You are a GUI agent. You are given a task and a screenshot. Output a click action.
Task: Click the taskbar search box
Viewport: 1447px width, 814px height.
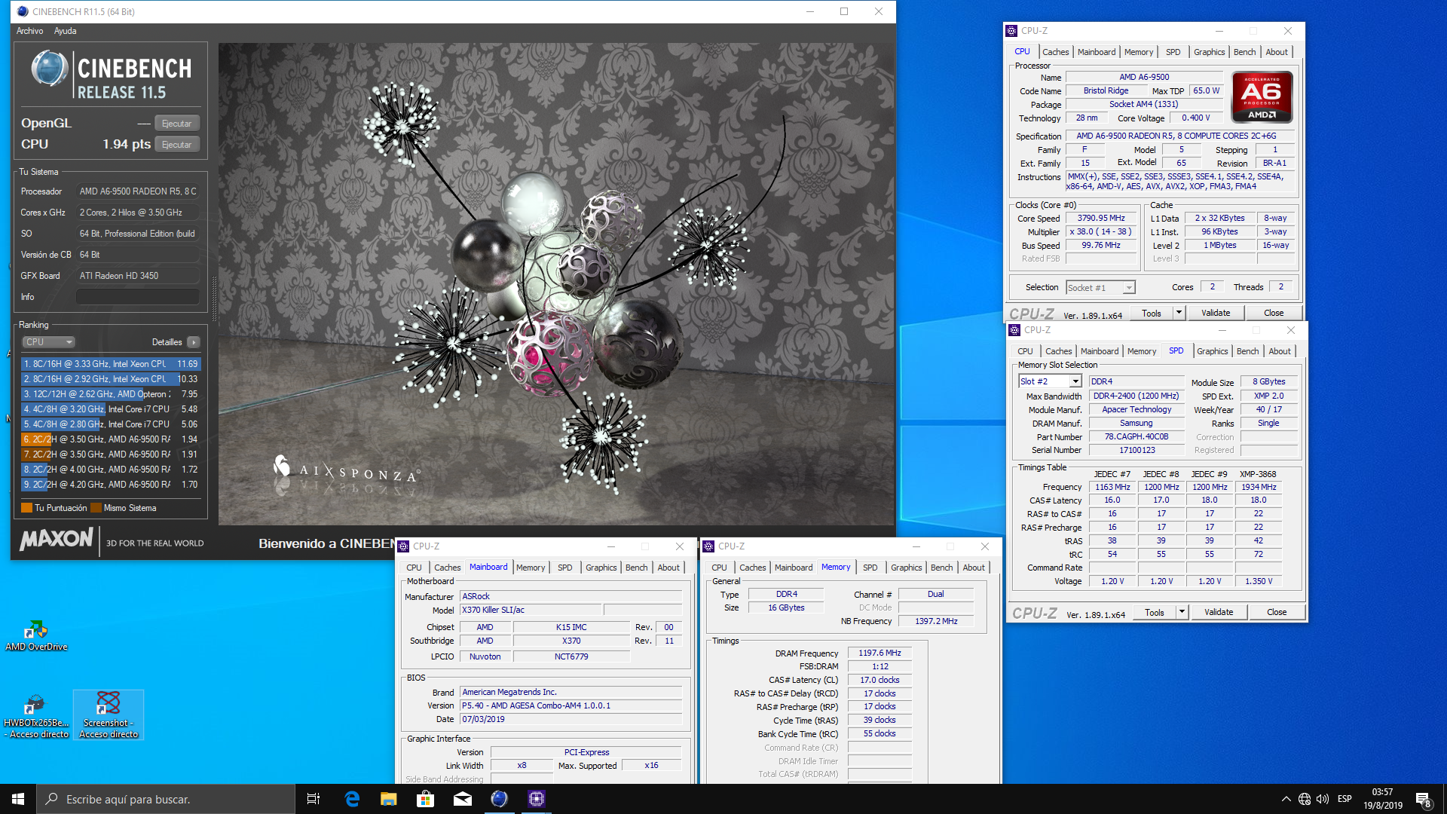[x=166, y=799]
